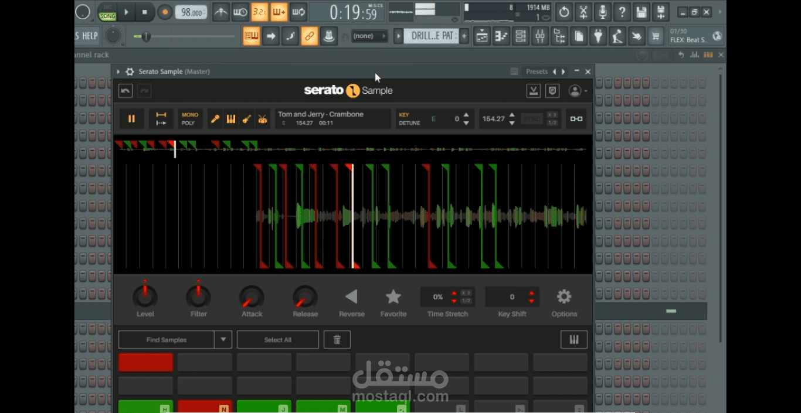The image size is (801, 413).
Task: Open the Find Samples dropdown arrow
Action: pos(223,340)
